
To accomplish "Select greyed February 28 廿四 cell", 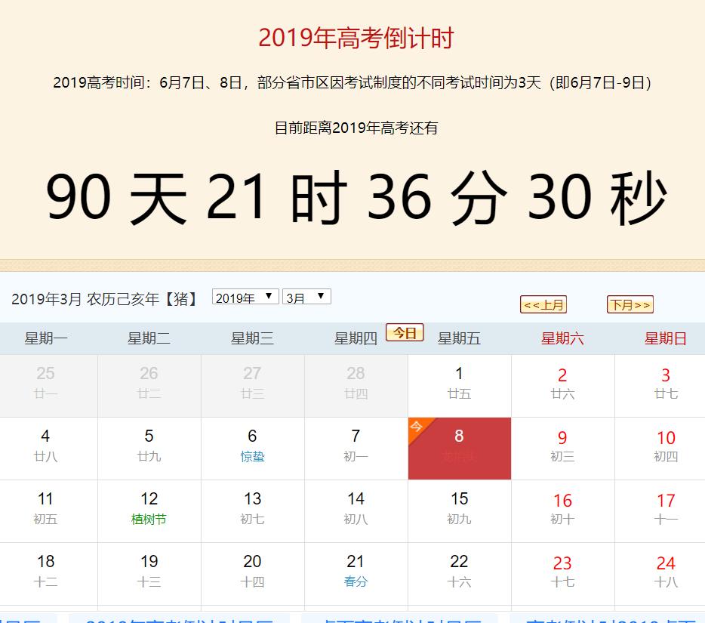I will [x=356, y=386].
